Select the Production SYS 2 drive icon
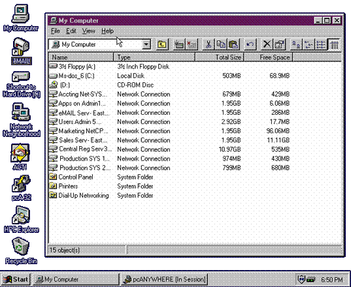351x287 pixels. [54, 168]
